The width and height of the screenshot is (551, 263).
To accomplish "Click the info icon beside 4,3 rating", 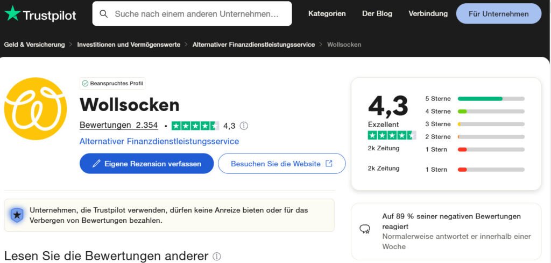I will (x=244, y=126).
